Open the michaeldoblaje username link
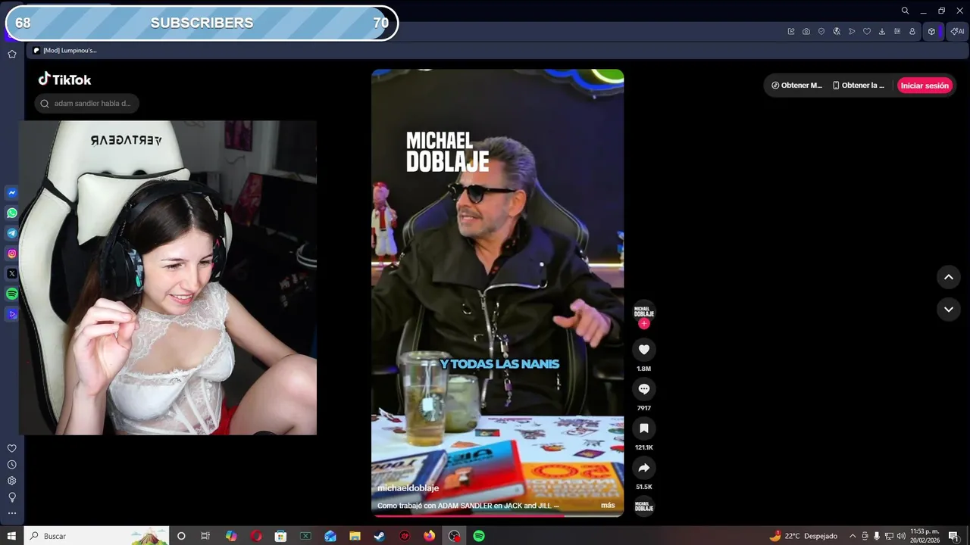Screen dimensions: 970x545 coord(408,488)
